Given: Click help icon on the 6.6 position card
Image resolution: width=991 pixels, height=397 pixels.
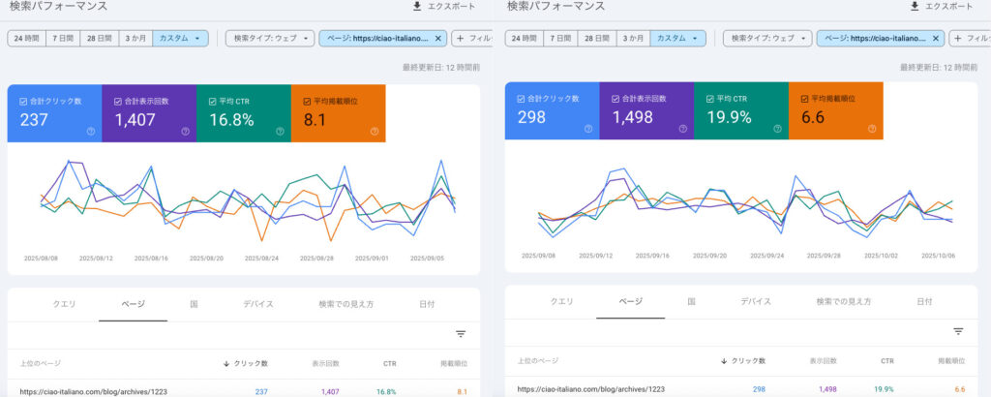Looking at the screenshot, I should coord(872,129).
